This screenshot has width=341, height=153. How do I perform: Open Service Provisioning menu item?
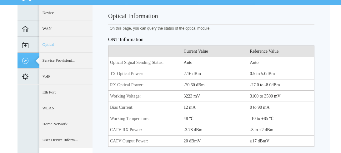pos(59,60)
